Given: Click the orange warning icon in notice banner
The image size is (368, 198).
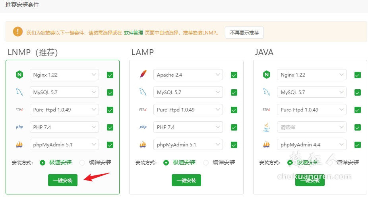Looking at the screenshot, I should pos(17,32).
